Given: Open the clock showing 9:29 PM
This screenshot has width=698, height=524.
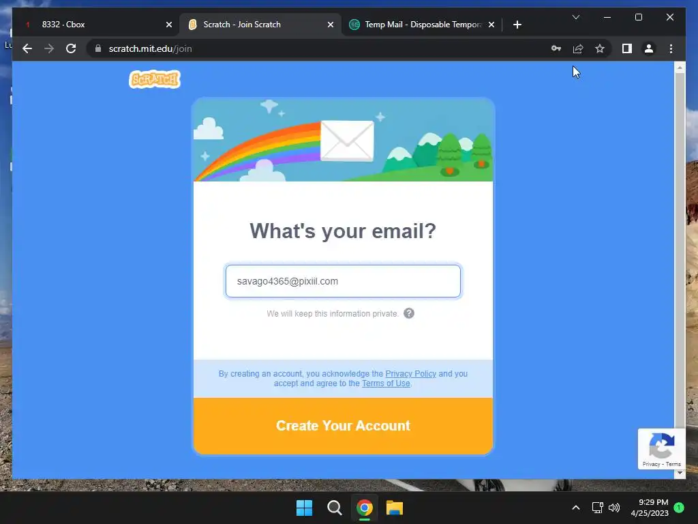Looking at the screenshot, I should 650,508.
